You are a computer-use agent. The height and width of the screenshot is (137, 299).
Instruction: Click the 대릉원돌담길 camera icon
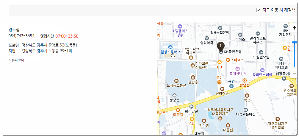(x=246, y=110)
